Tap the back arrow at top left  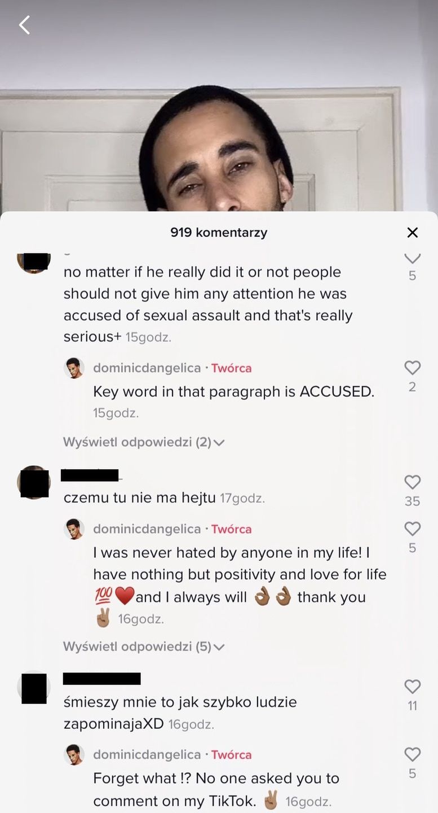tap(24, 25)
